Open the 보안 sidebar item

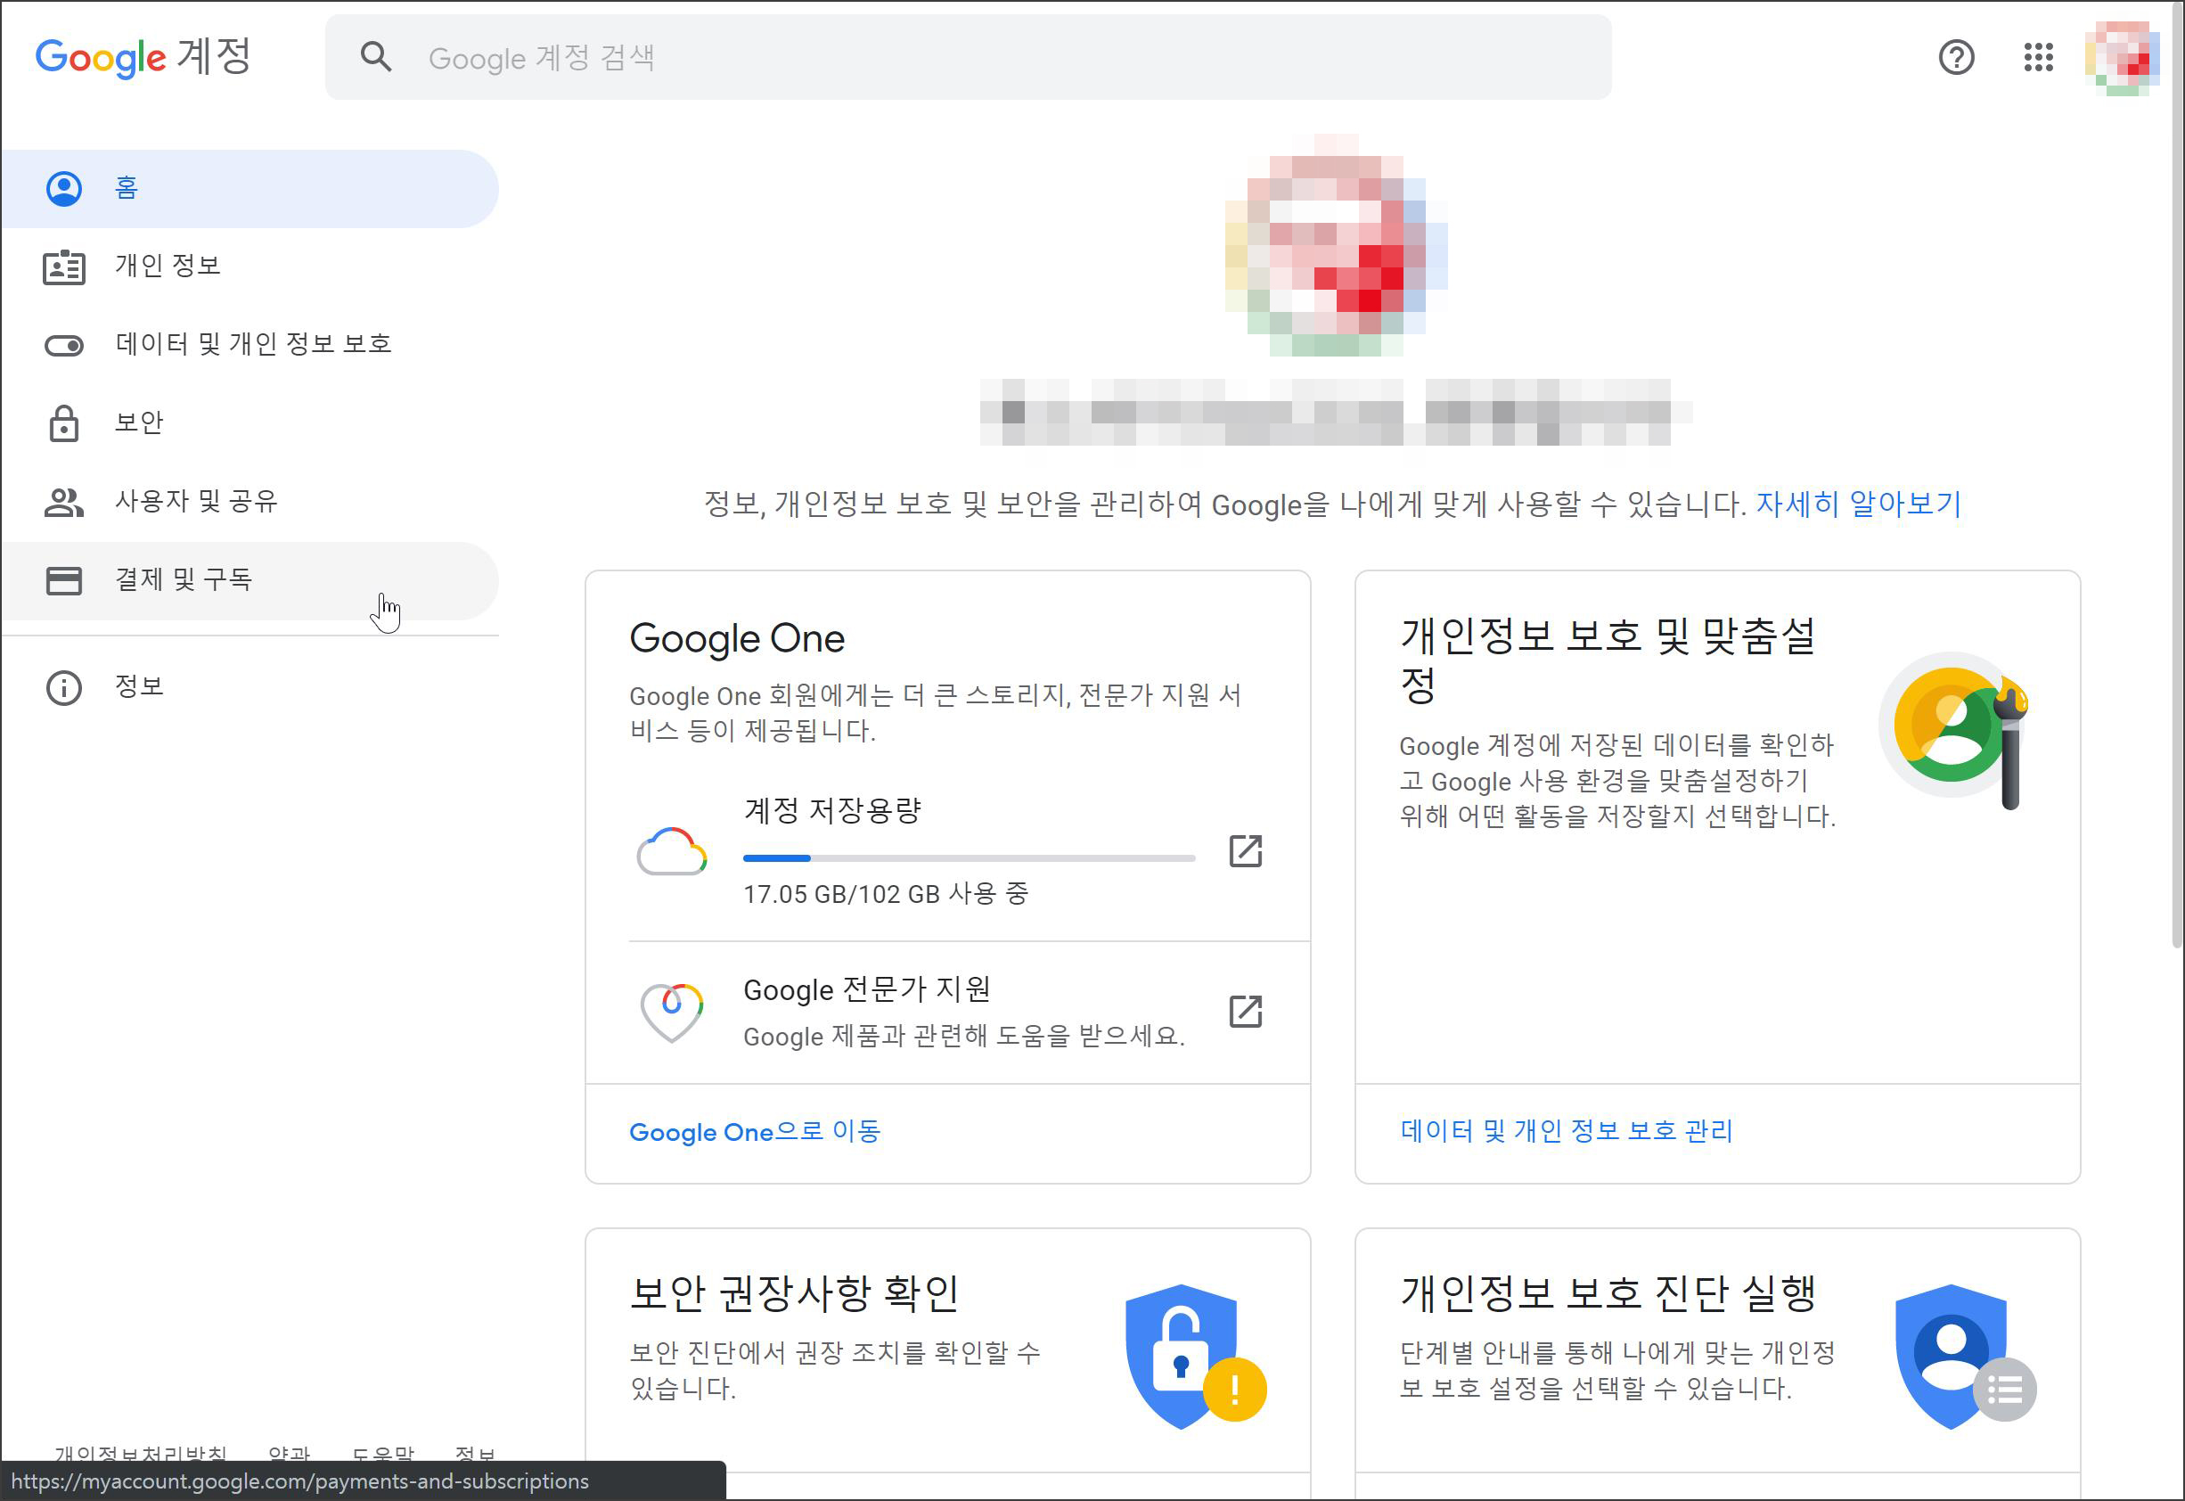point(138,423)
